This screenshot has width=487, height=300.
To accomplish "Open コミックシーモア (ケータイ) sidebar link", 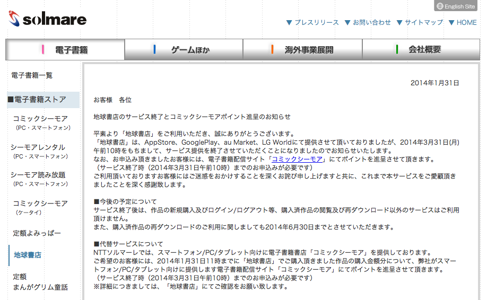I will (40, 208).
